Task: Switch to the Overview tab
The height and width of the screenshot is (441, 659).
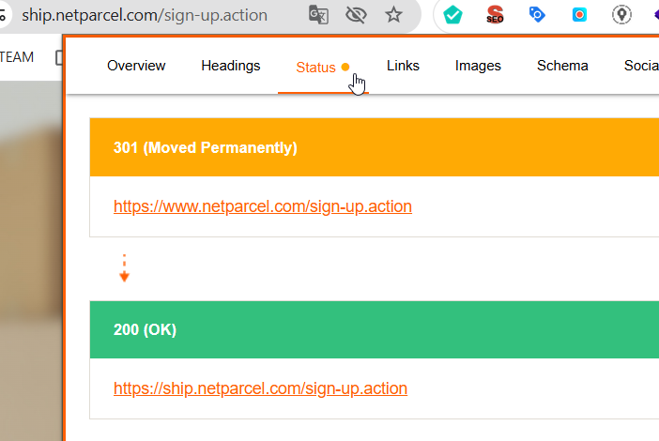Action: click(x=136, y=66)
